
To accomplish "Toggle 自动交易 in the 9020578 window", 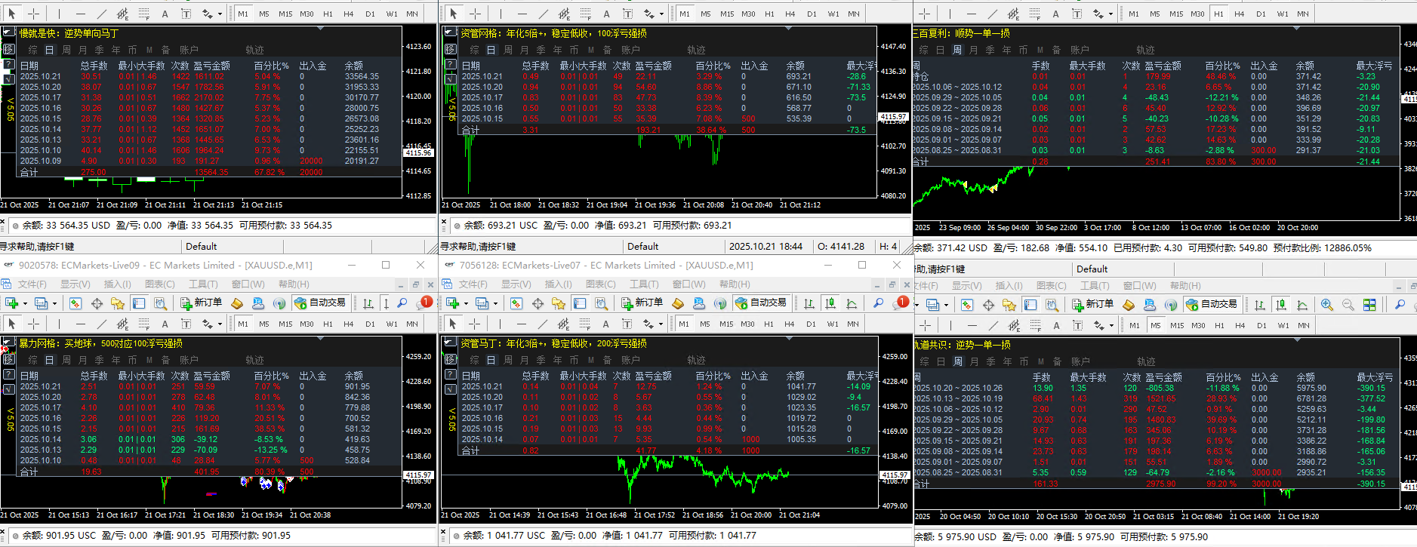I will tap(321, 303).
